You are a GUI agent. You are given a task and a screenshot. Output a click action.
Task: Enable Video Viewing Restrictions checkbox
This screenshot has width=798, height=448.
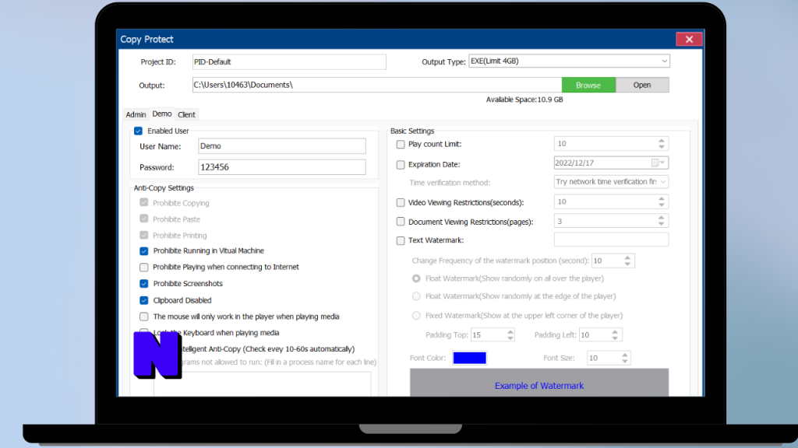tap(401, 202)
